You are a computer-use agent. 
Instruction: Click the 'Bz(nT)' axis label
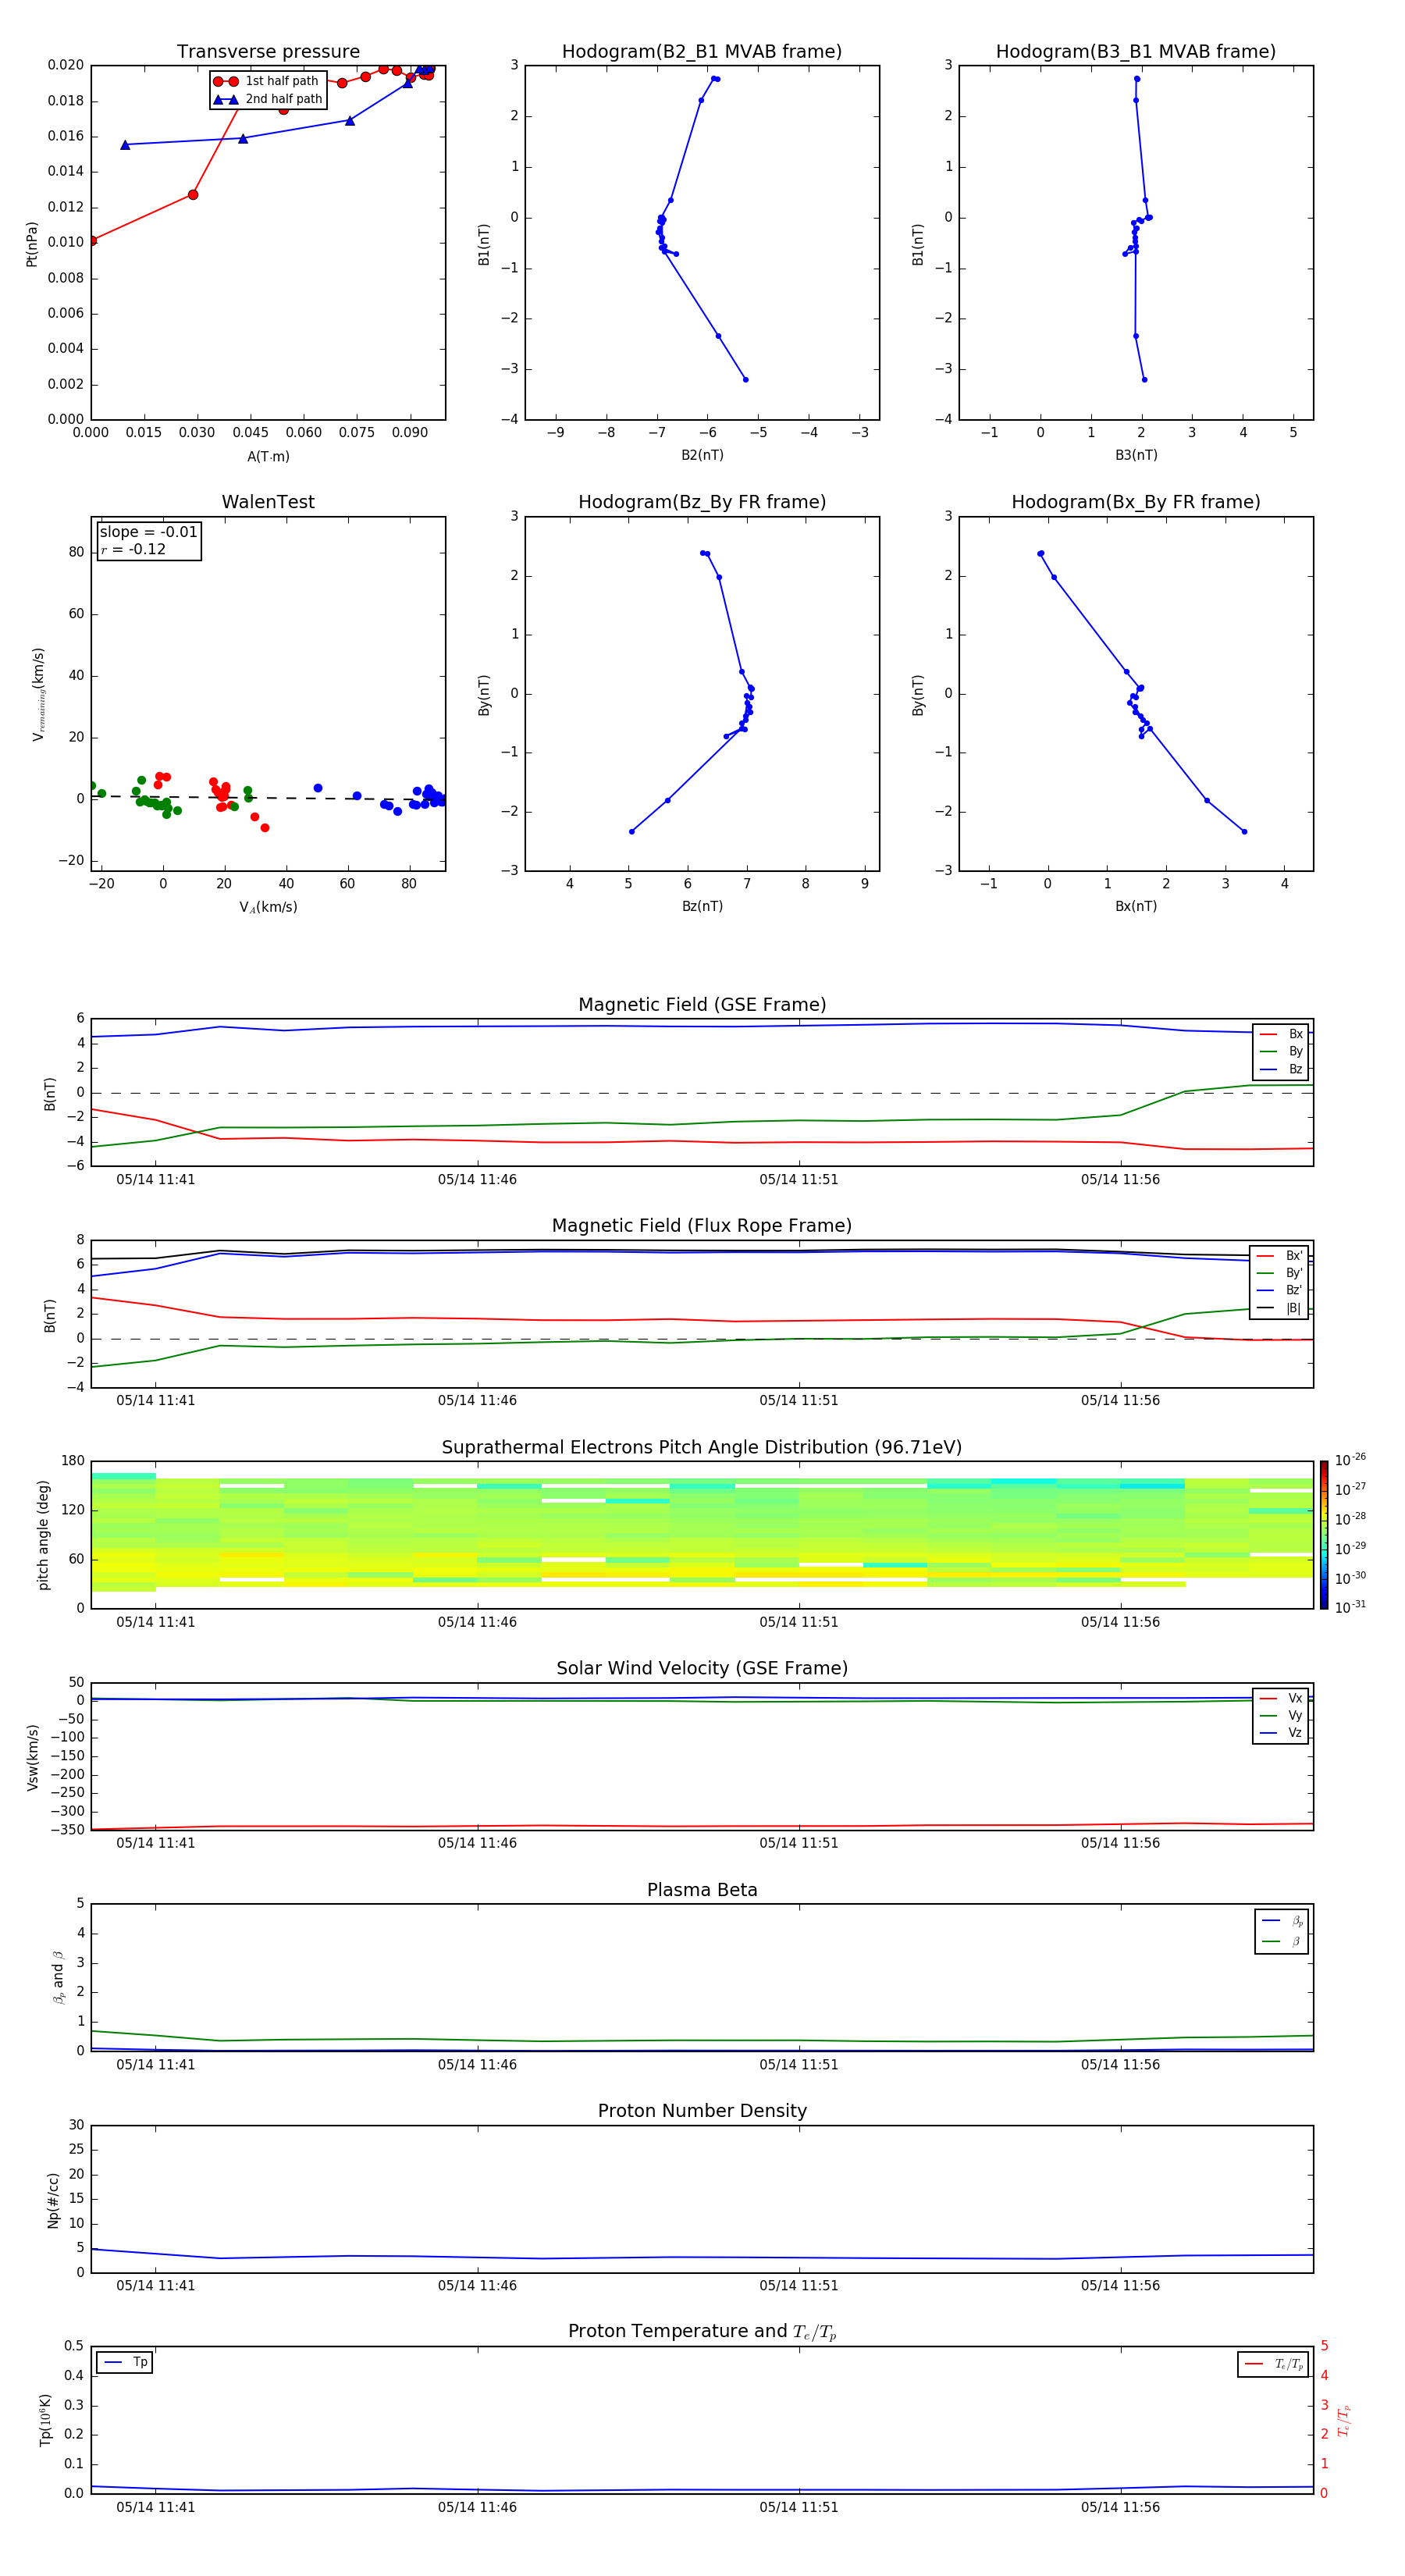click(x=702, y=906)
